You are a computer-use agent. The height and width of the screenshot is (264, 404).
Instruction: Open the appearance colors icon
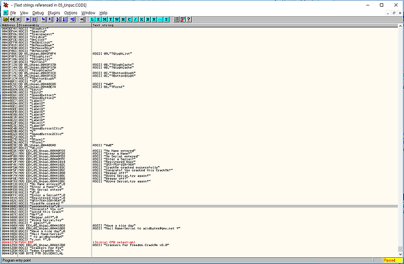point(183,19)
